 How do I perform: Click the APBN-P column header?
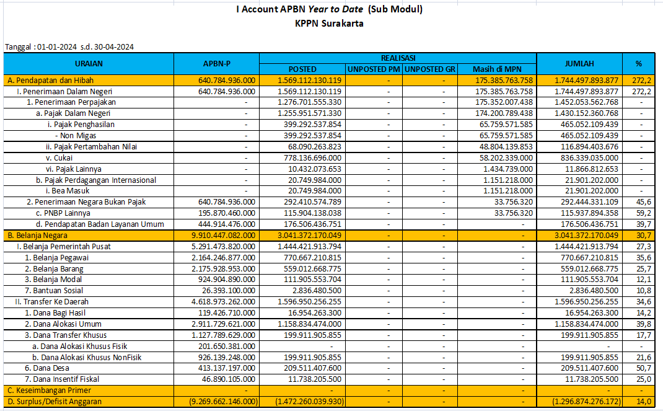point(216,64)
